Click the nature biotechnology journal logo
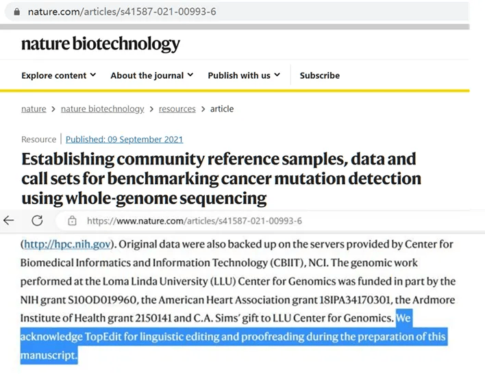Viewport: 485px width, 374px height. click(x=100, y=45)
